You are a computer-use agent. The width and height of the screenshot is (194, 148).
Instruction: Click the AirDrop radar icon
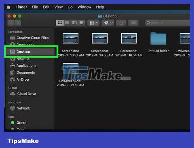pyautogui.click(x=13, y=79)
